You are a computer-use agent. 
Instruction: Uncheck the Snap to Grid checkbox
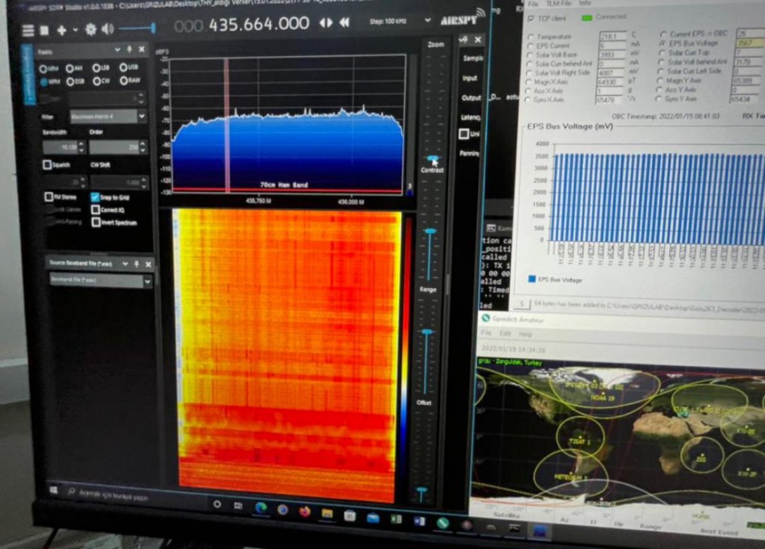pyautogui.click(x=95, y=197)
